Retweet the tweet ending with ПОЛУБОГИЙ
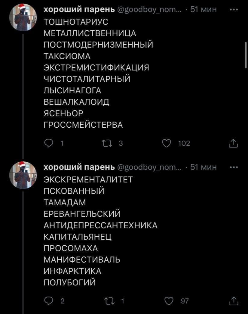 pyautogui.click(x=107, y=300)
